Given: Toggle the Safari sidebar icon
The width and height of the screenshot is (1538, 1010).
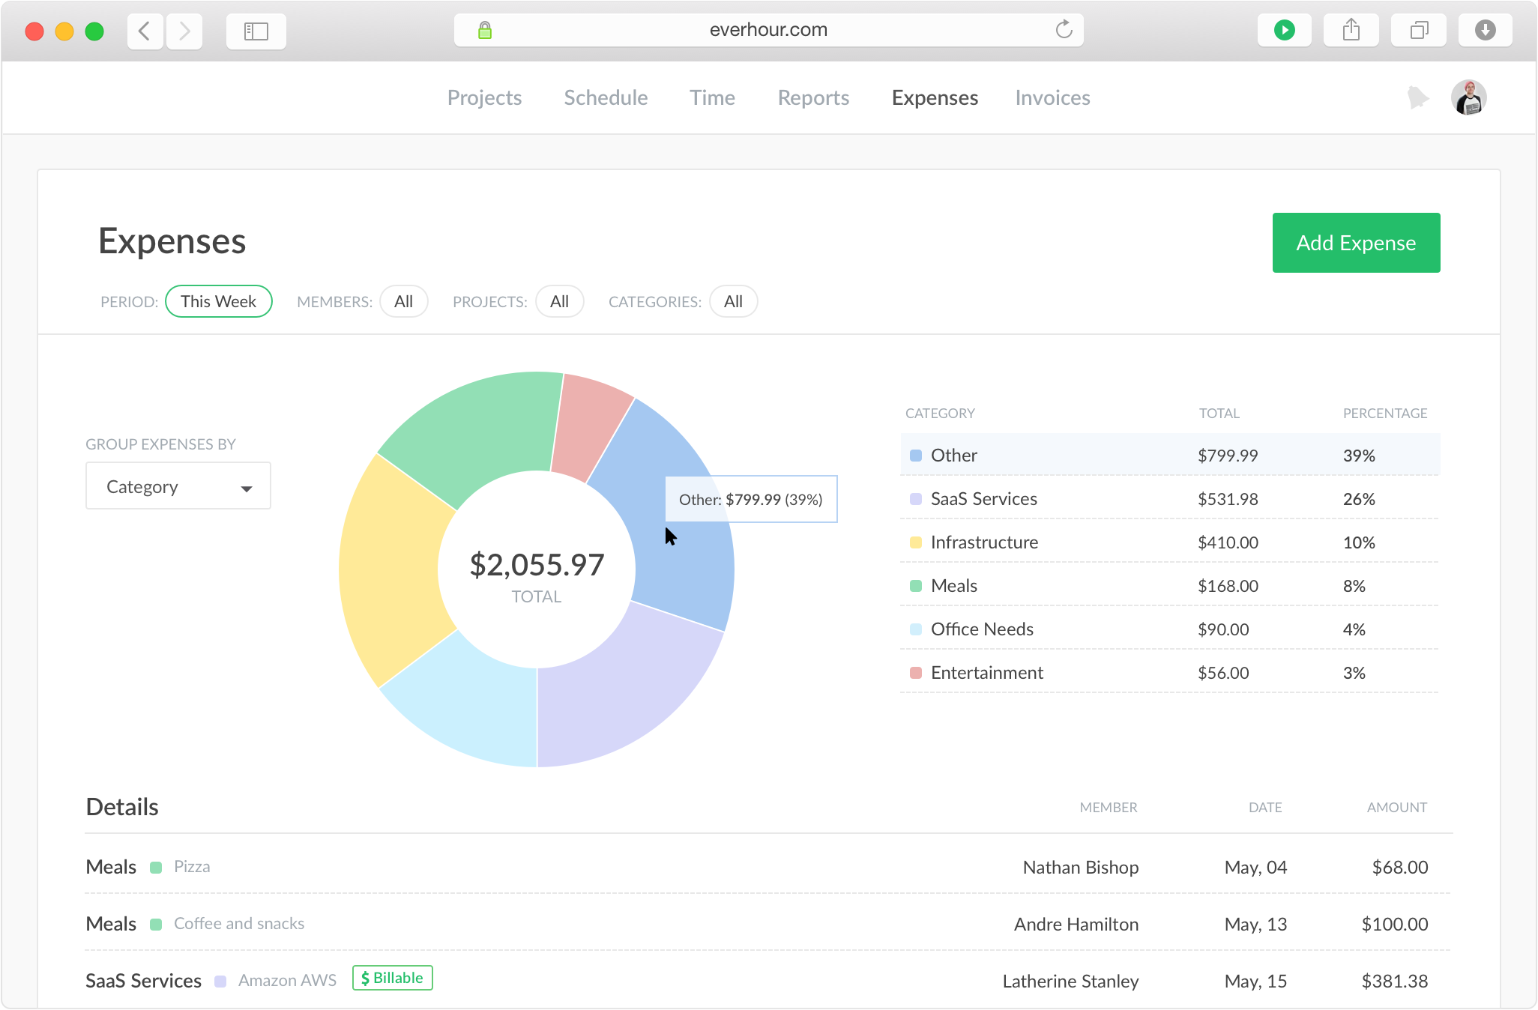Looking at the screenshot, I should click(x=256, y=31).
